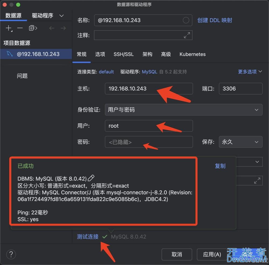Image resolution: width=269 pixels, height=265 pixels.
Task: Open the SSH/SSL tab
Action: [123, 54]
